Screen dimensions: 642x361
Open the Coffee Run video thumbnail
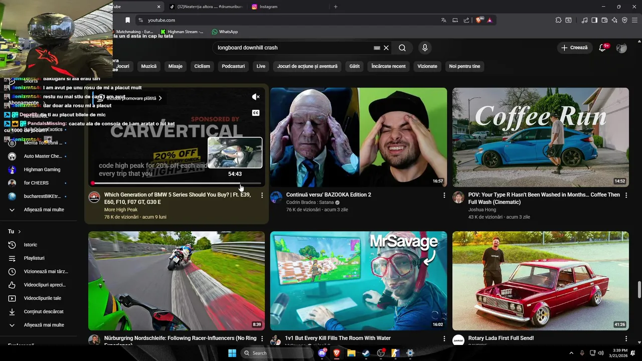(541, 137)
